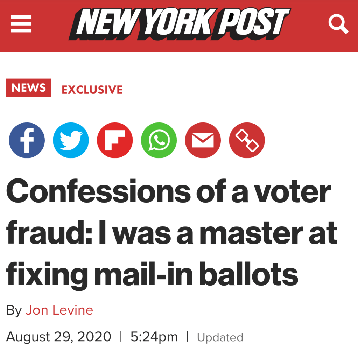This screenshot has width=358, height=351.
Task: Email the article using envelope icon
Action: click(x=203, y=140)
